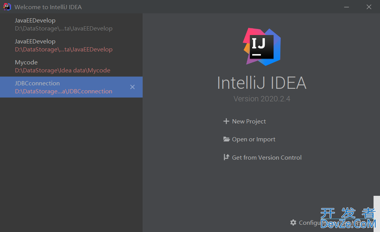
Task: Remove JDBCconnection from recent projects
Action: [x=132, y=87]
